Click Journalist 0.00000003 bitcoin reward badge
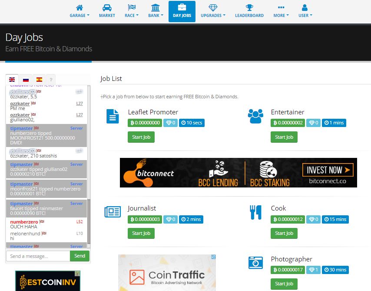The height and width of the screenshot is (291, 371). pos(145,219)
